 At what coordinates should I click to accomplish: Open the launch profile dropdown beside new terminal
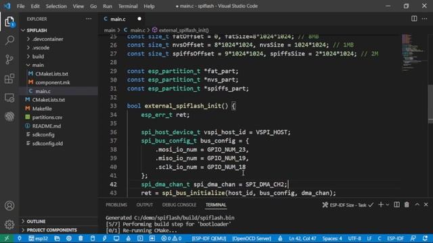click(388, 205)
